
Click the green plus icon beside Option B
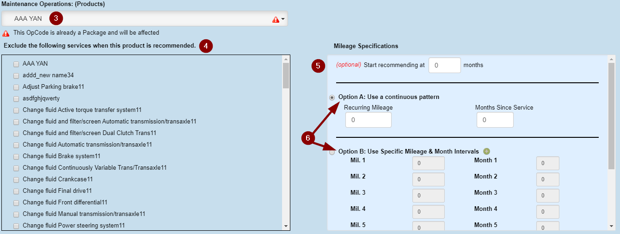click(x=486, y=151)
